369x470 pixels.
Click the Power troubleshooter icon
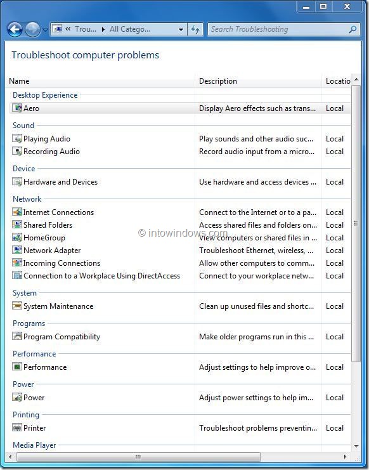point(17,398)
